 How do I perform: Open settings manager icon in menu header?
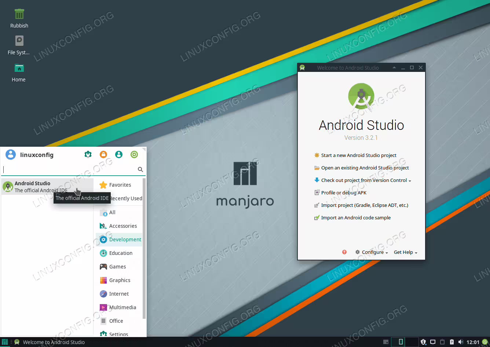pos(88,154)
